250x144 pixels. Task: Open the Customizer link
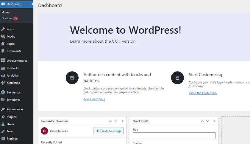coord(203,93)
